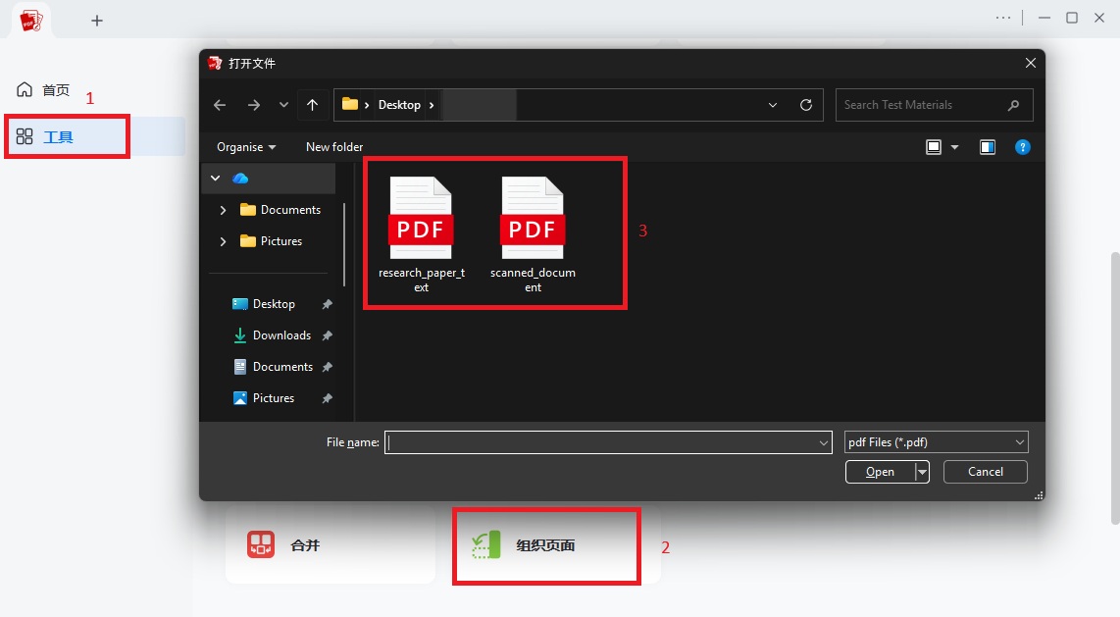Open the Organise menu
Image resolution: width=1120 pixels, height=617 pixels.
[246, 147]
